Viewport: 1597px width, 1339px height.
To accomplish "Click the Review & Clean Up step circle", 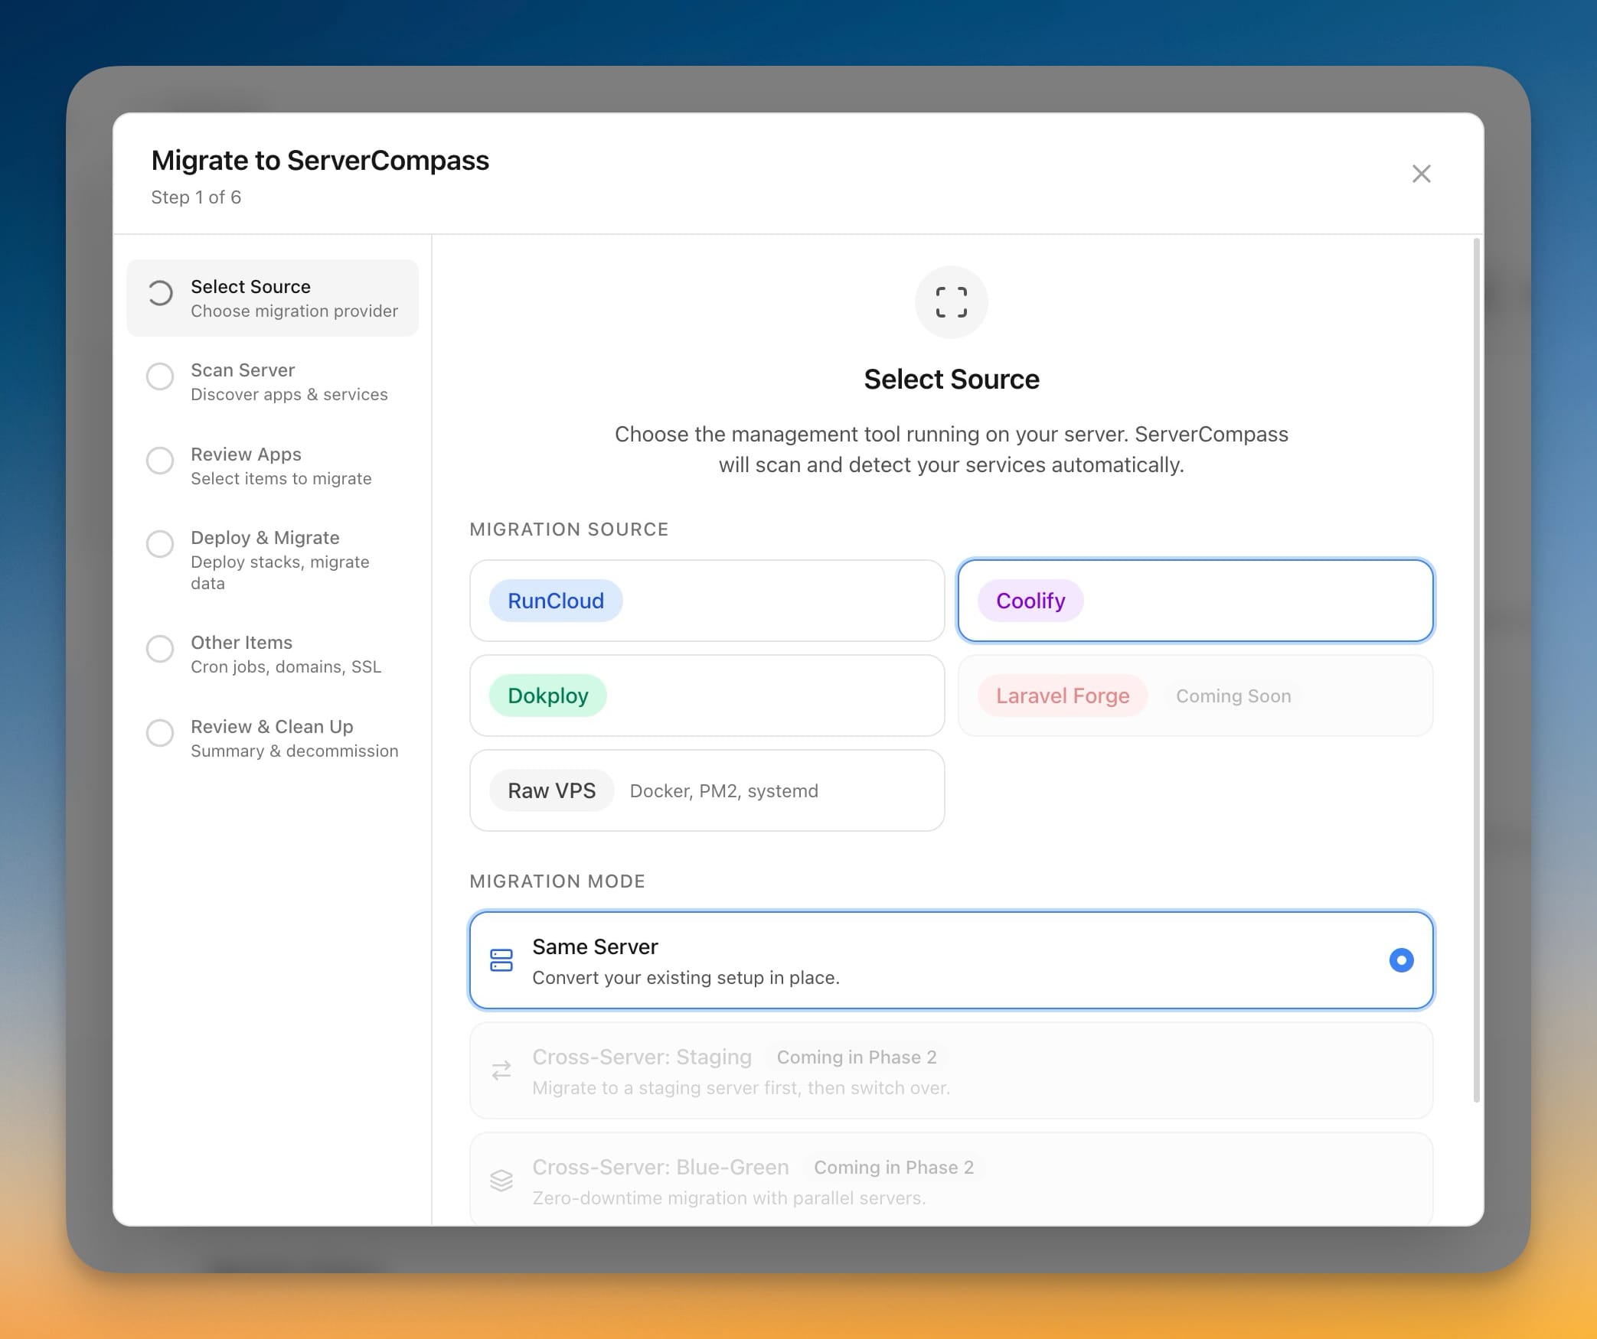I will pos(160,733).
